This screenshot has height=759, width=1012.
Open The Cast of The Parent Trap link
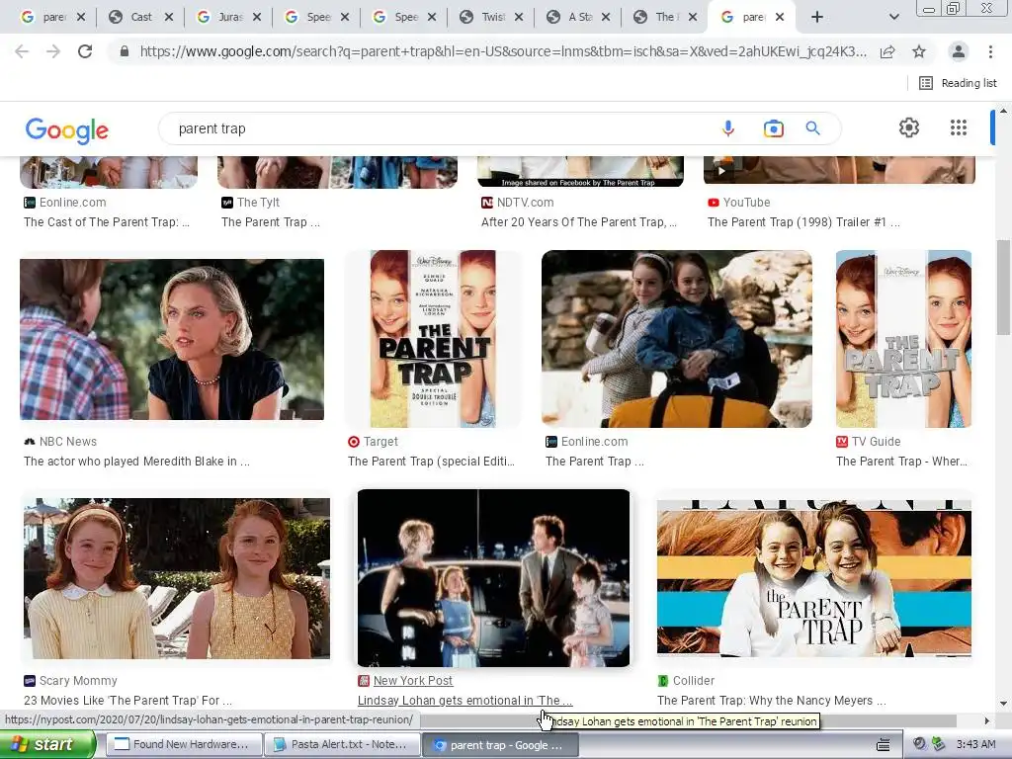click(x=107, y=222)
